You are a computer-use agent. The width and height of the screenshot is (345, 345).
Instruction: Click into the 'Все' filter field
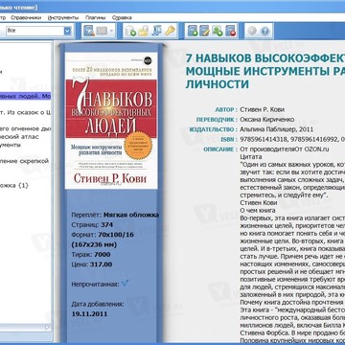pyautogui.click(x=34, y=31)
